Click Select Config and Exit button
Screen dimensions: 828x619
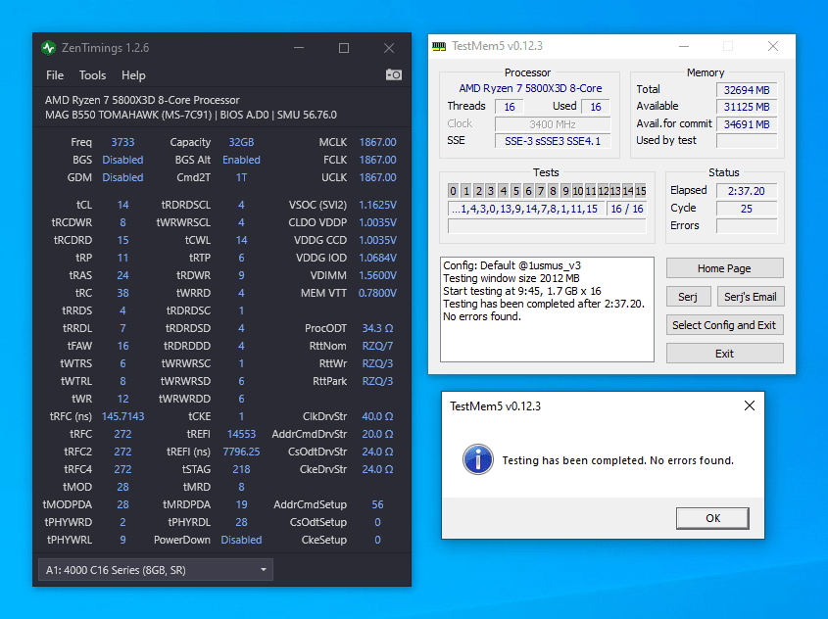(x=724, y=325)
